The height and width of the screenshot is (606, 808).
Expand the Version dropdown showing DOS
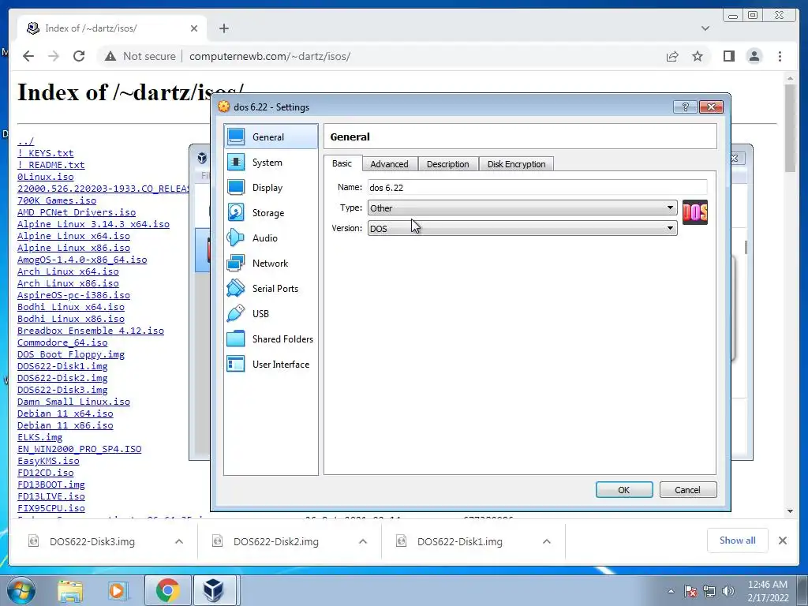pos(522,228)
